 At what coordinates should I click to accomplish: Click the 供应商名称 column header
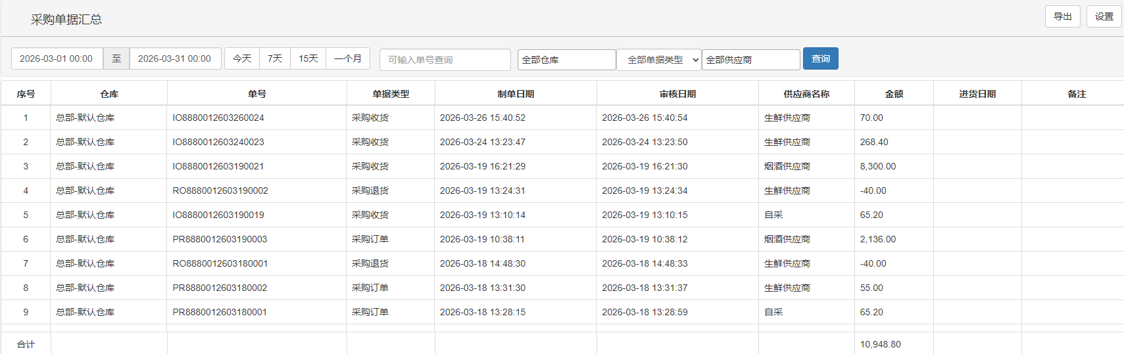806,94
